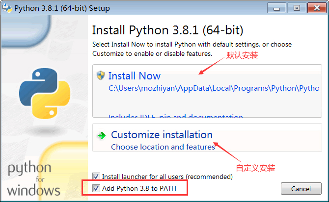Click the python for windows branding text

tap(34, 179)
